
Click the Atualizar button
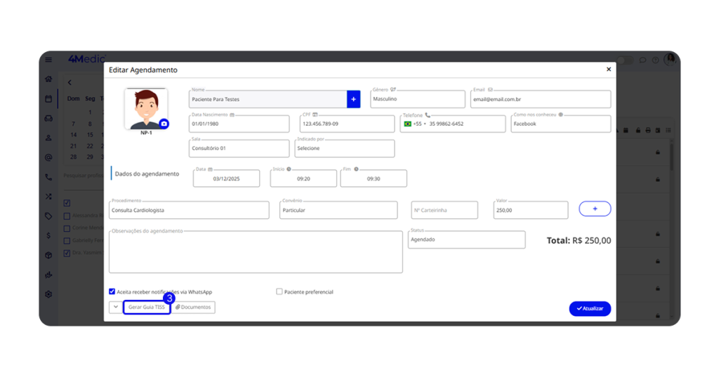click(590, 308)
